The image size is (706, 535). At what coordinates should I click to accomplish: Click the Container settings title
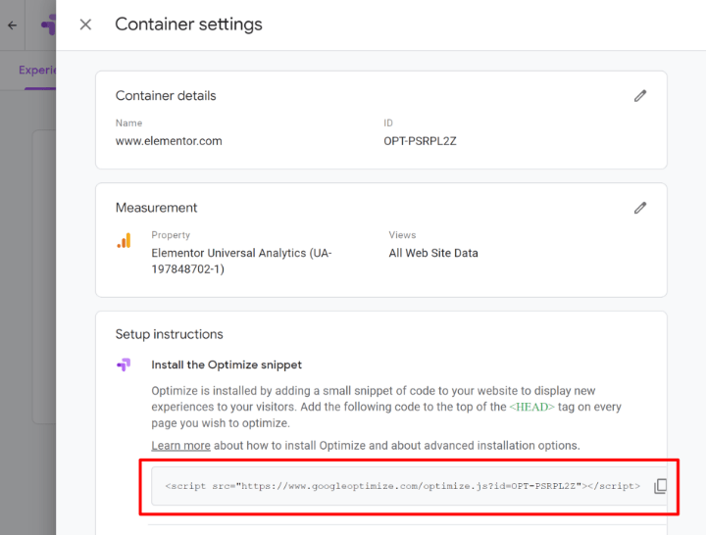pos(188,24)
